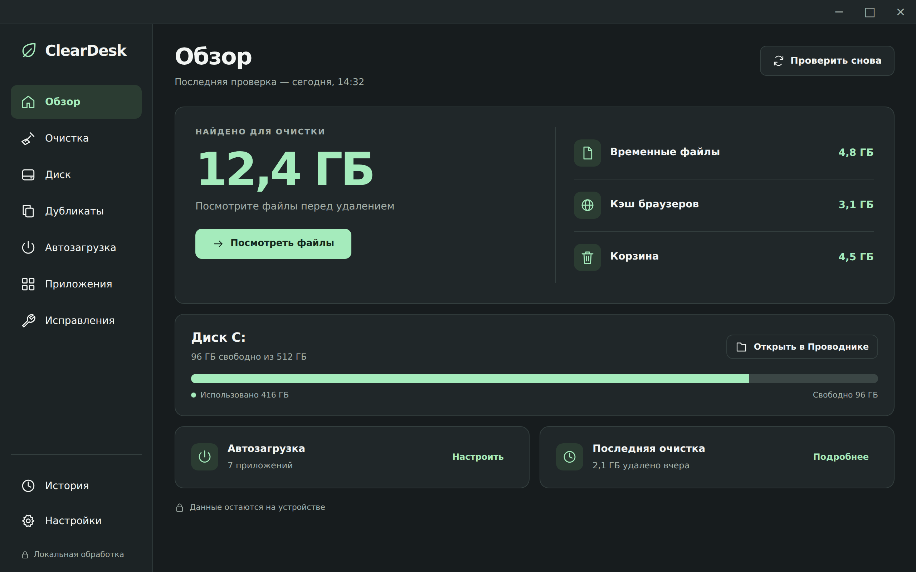This screenshot has width=916, height=572.
Task: Click the Проверить снова button
Action: tap(827, 61)
